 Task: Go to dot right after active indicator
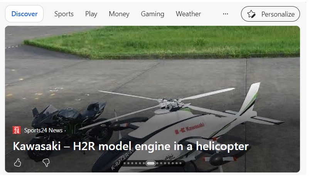(157, 163)
